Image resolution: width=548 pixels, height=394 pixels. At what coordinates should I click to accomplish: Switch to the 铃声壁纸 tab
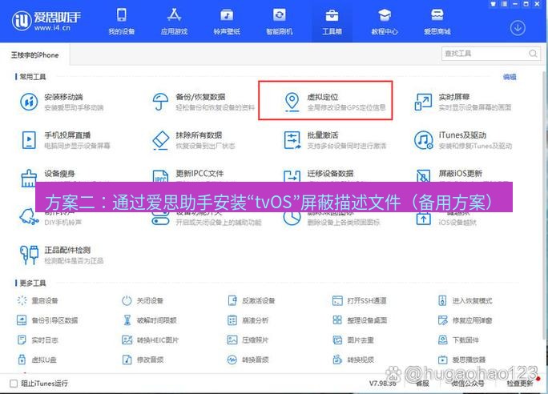pos(227,22)
